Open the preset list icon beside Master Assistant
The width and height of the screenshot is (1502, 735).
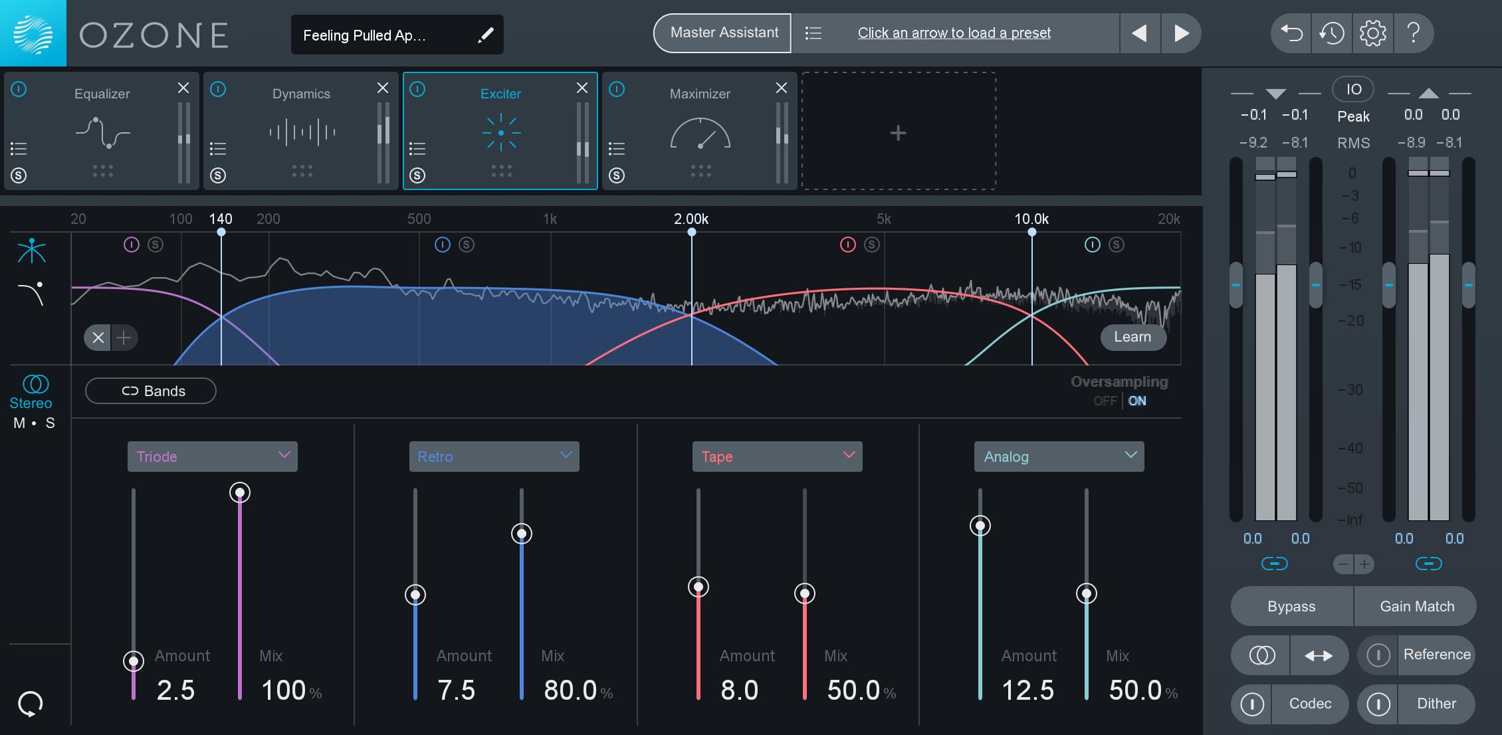point(813,33)
